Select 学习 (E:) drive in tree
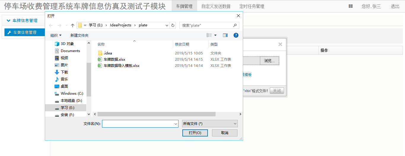This screenshot has height=156, width=405. tap(66, 108)
